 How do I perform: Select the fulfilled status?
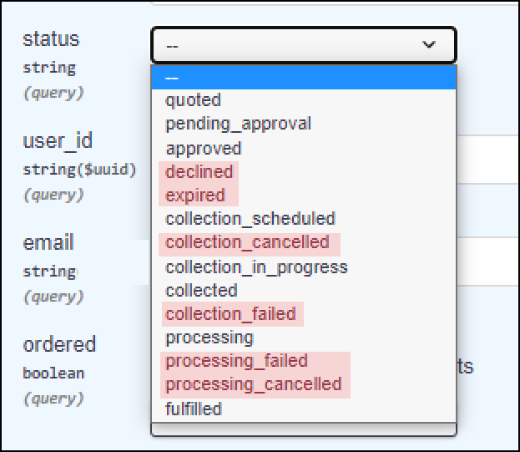pos(304,409)
